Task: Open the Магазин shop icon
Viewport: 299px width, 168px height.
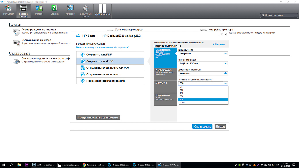Action: pos(39,10)
